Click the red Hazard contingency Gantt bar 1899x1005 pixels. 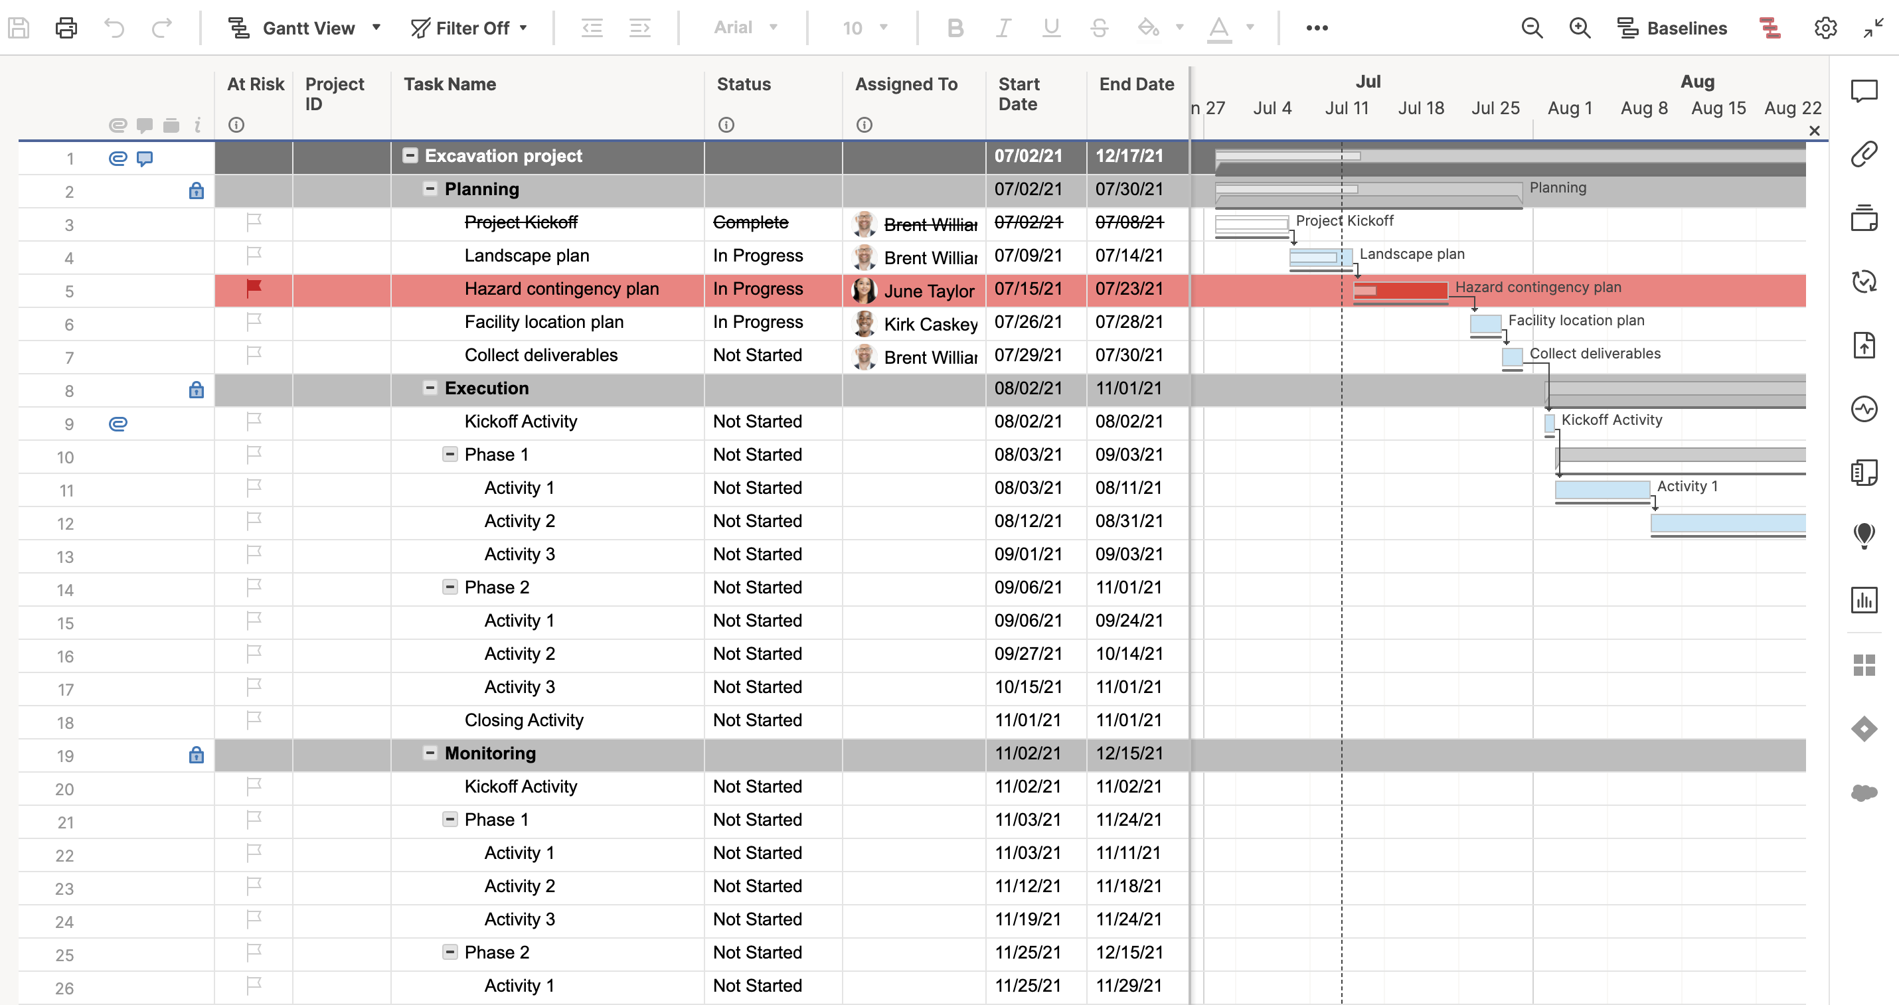[x=1408, y=290]
